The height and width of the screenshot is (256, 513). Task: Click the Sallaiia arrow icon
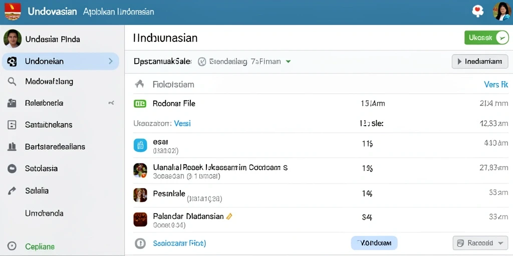[x=12, y=190]
